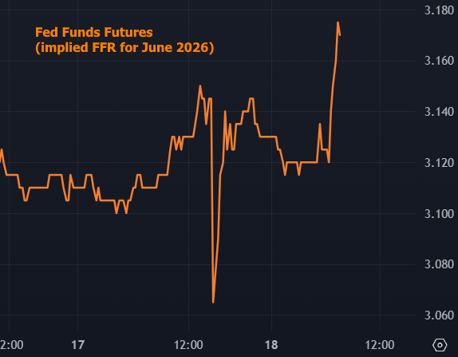Click the 3.060 price axis label
The image size is (458, 357).
[x=439, y=315]
